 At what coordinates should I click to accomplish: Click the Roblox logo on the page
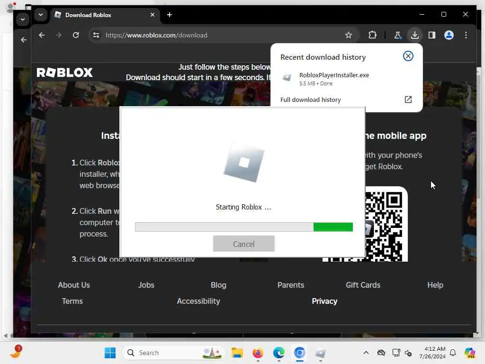pyautogui.click(x=64, y=73)
